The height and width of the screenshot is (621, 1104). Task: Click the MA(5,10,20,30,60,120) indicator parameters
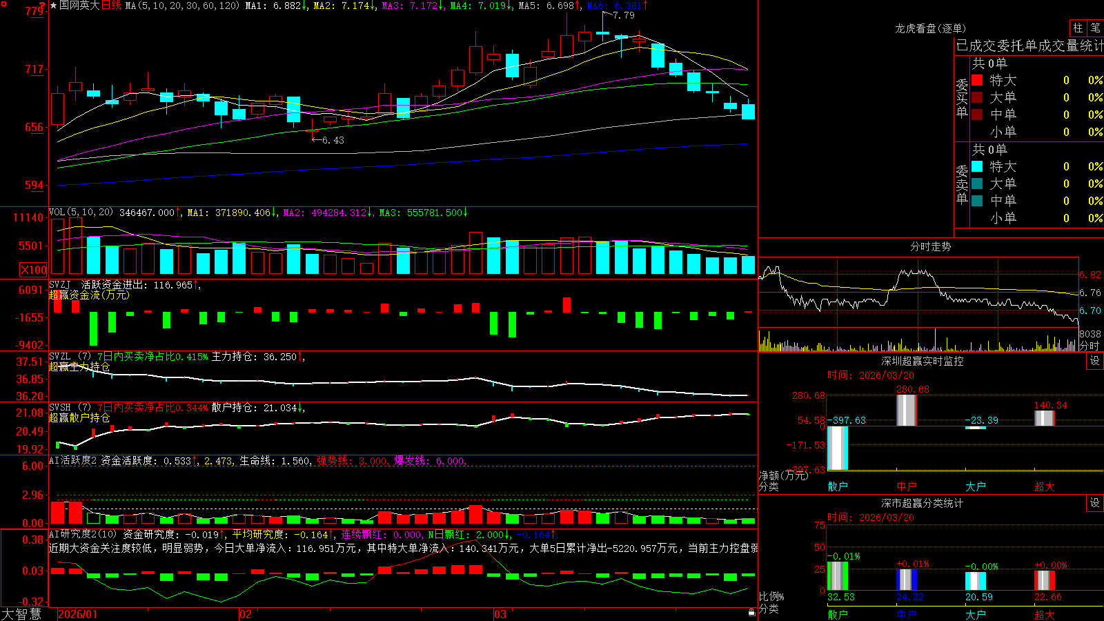(x=182, y=6)
